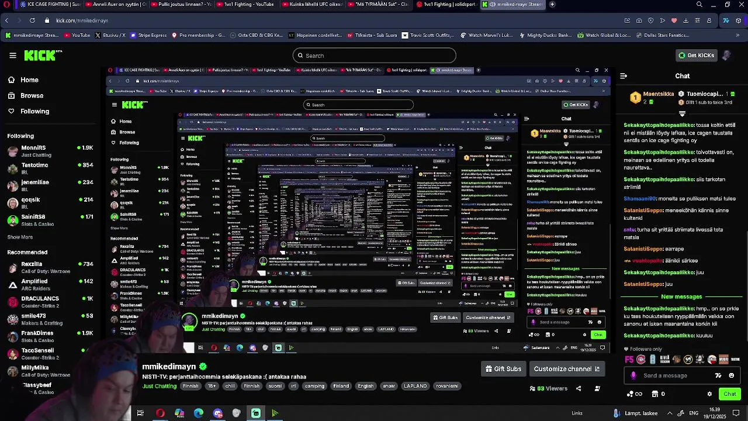
Task: Click the browser back arrow
Action: click(6, 20)
